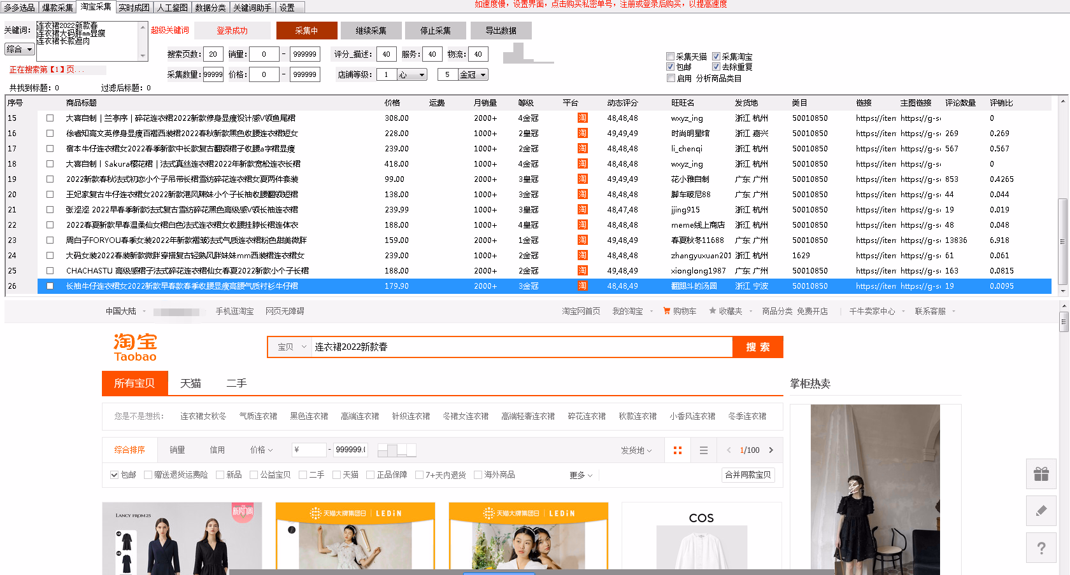Image resolution: width=1070 pixels, height=575 pixels.
Task: Open the shop level 心 dropdown
Action: coord(412,75)
